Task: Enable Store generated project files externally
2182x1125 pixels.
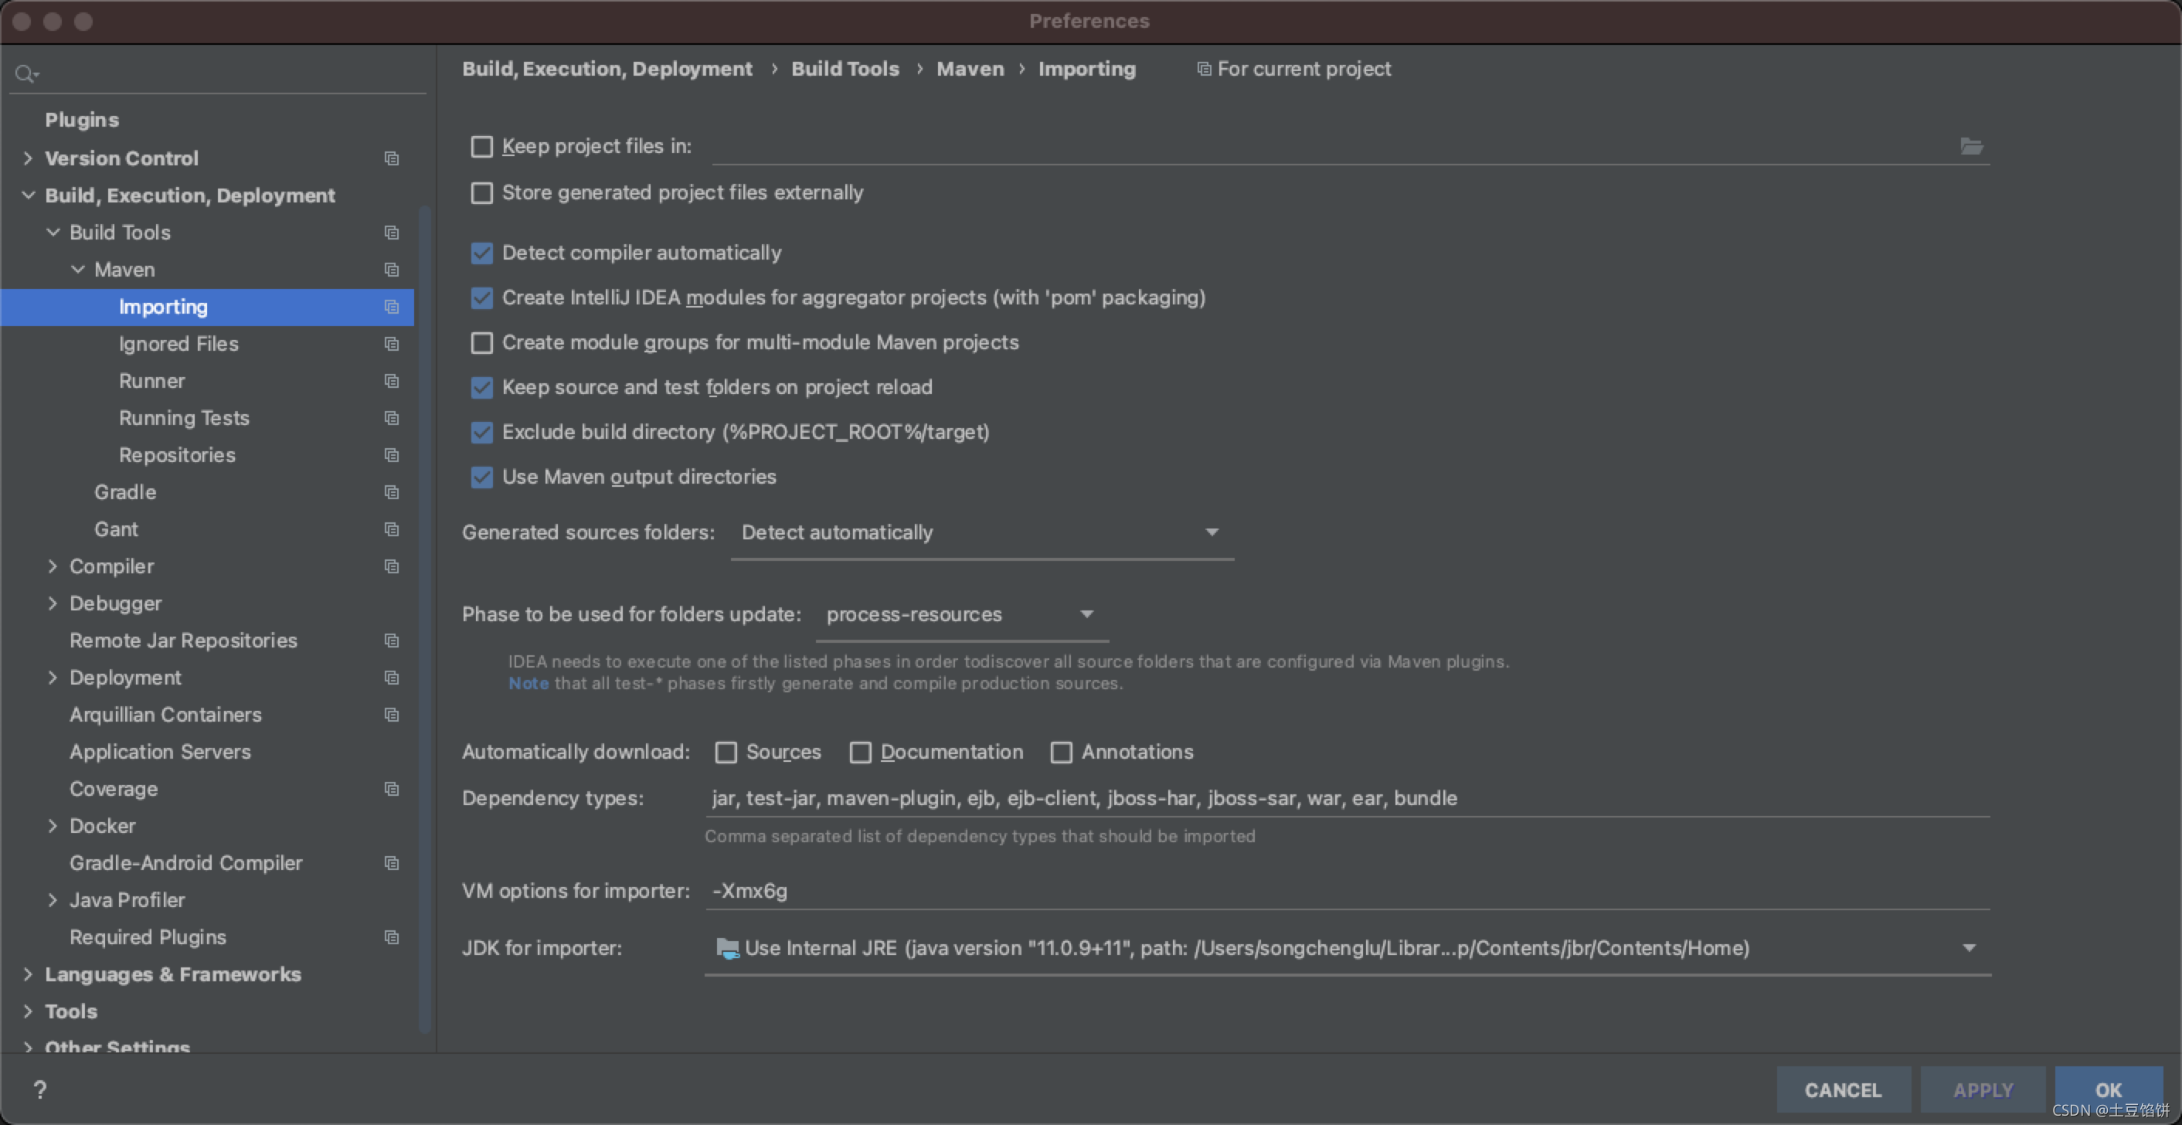Action: click(x=482, y=193)
